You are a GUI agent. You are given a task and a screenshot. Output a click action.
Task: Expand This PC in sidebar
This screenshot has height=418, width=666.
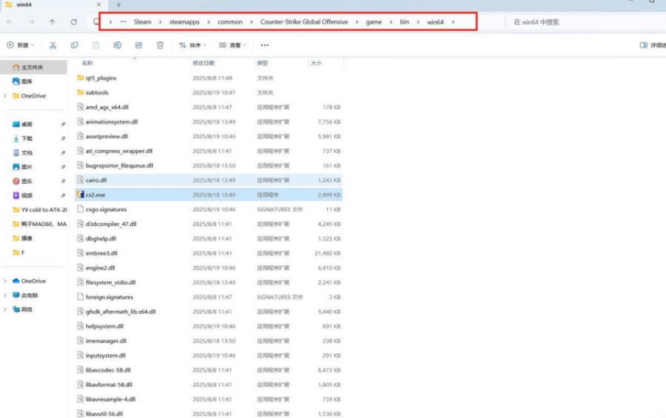[x=5, y=295]
